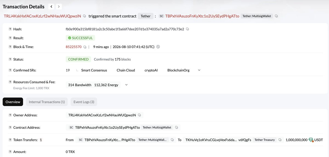Open the TBPxhVAsuzo contract address link in the header

(x=202, y=16)
